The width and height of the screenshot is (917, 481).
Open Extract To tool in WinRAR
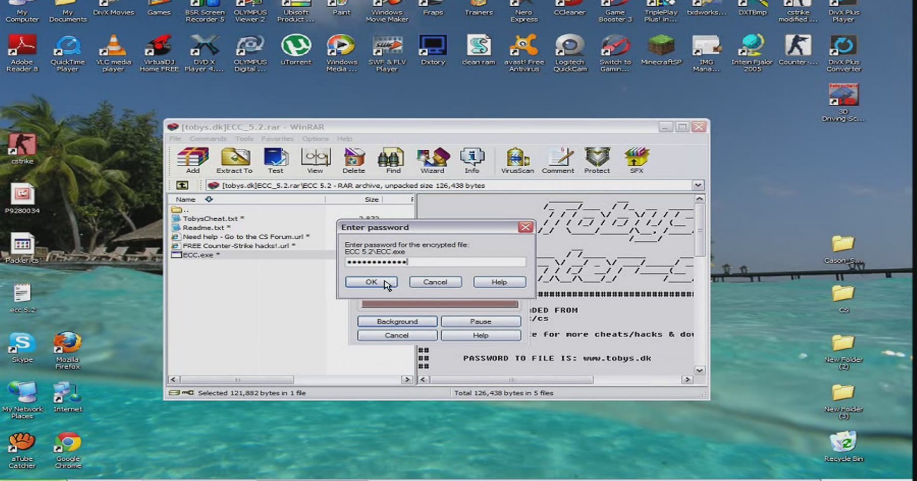point(234,161)
